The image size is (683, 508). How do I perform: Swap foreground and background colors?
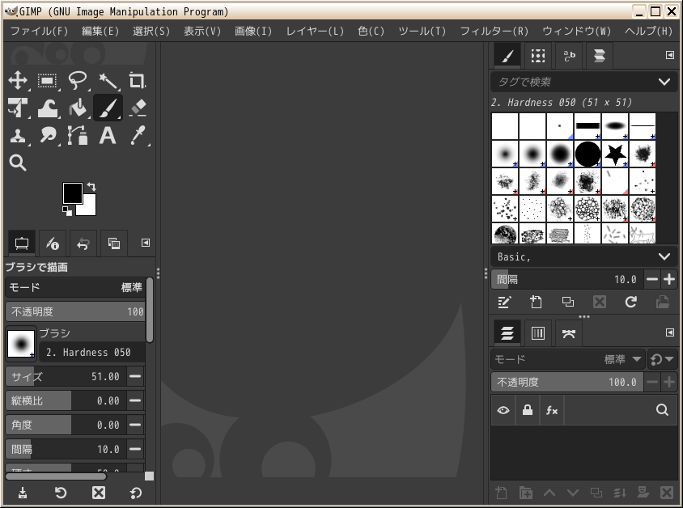[x=91, y=187]
